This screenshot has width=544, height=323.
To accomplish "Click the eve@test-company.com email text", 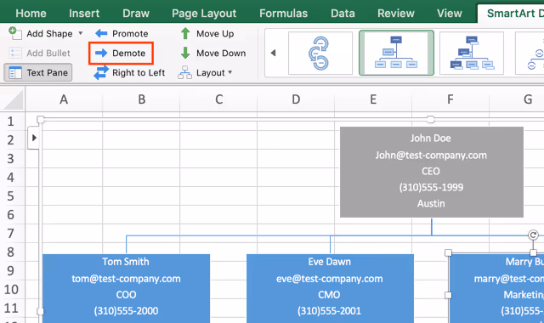I will coord(330,279).
